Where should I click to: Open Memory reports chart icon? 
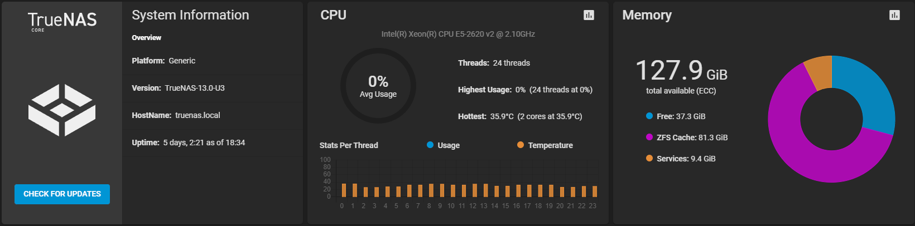(894, 15)
